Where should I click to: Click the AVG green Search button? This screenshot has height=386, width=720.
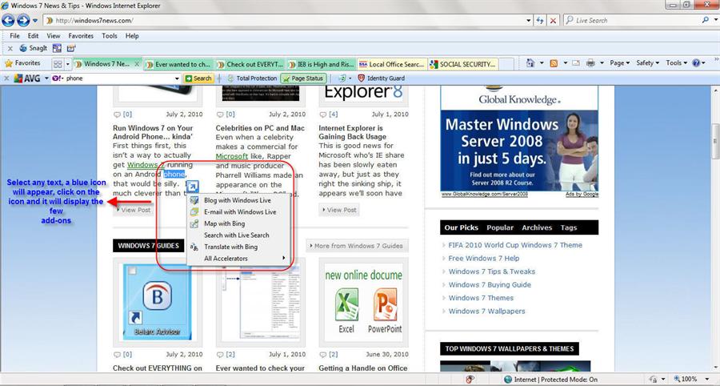coord(198,78)
